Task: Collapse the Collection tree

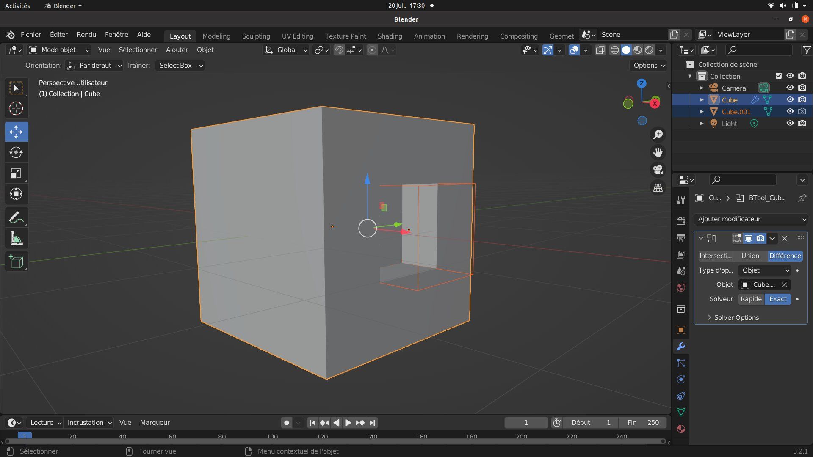Action: (x=690, y=76)
